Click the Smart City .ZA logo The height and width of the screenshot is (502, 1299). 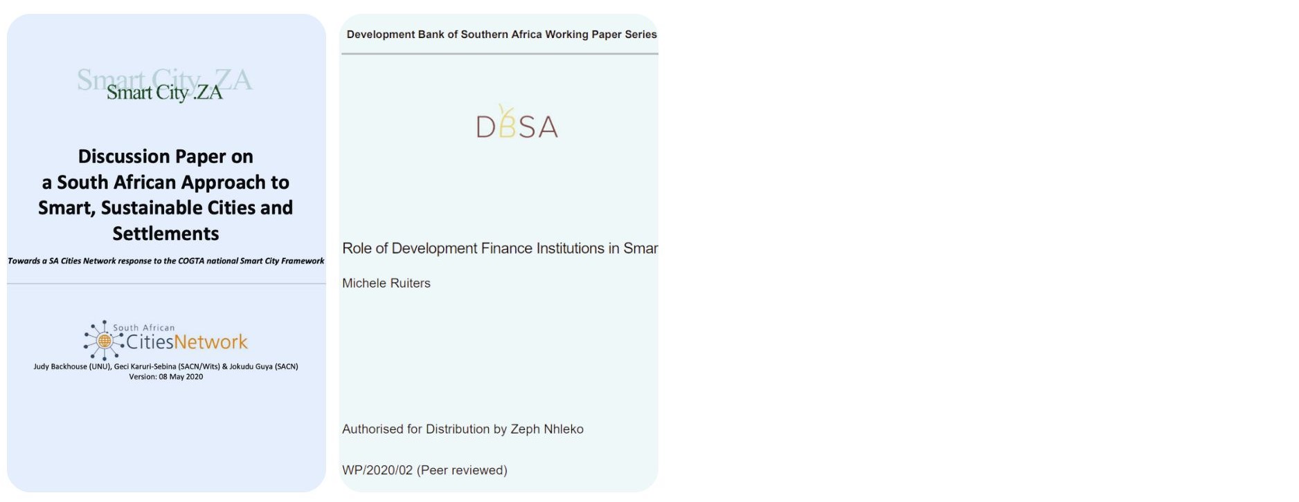pos(165,84)
